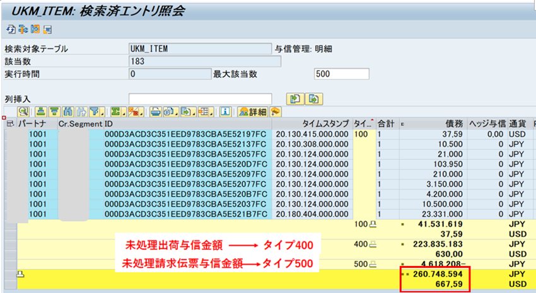Click the layout selection icon
Image resolution: width=536 pixels, height=293 pixels.
(x=204, y=112)
